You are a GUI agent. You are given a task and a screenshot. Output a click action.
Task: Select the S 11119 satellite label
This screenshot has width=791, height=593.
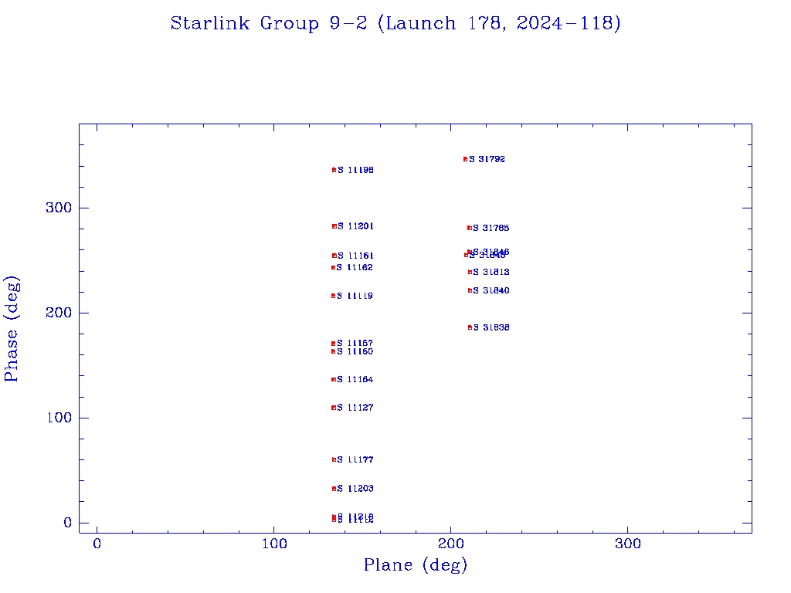click(x=355, y=296)
